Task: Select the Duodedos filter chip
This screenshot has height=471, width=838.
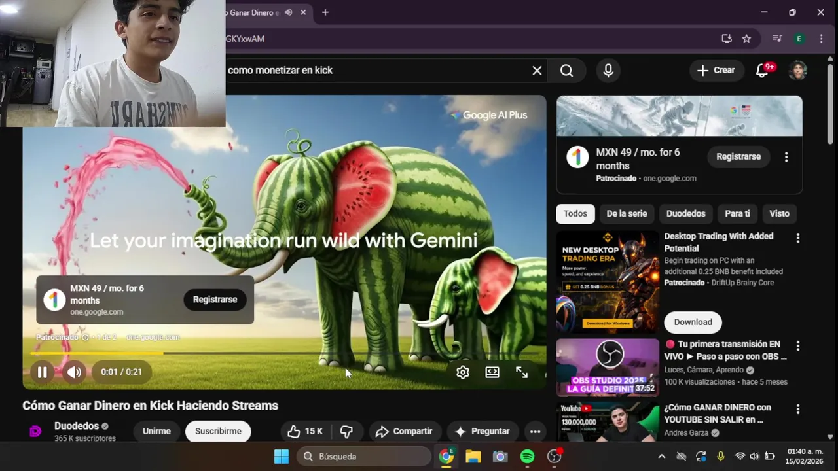Action: 686,213
